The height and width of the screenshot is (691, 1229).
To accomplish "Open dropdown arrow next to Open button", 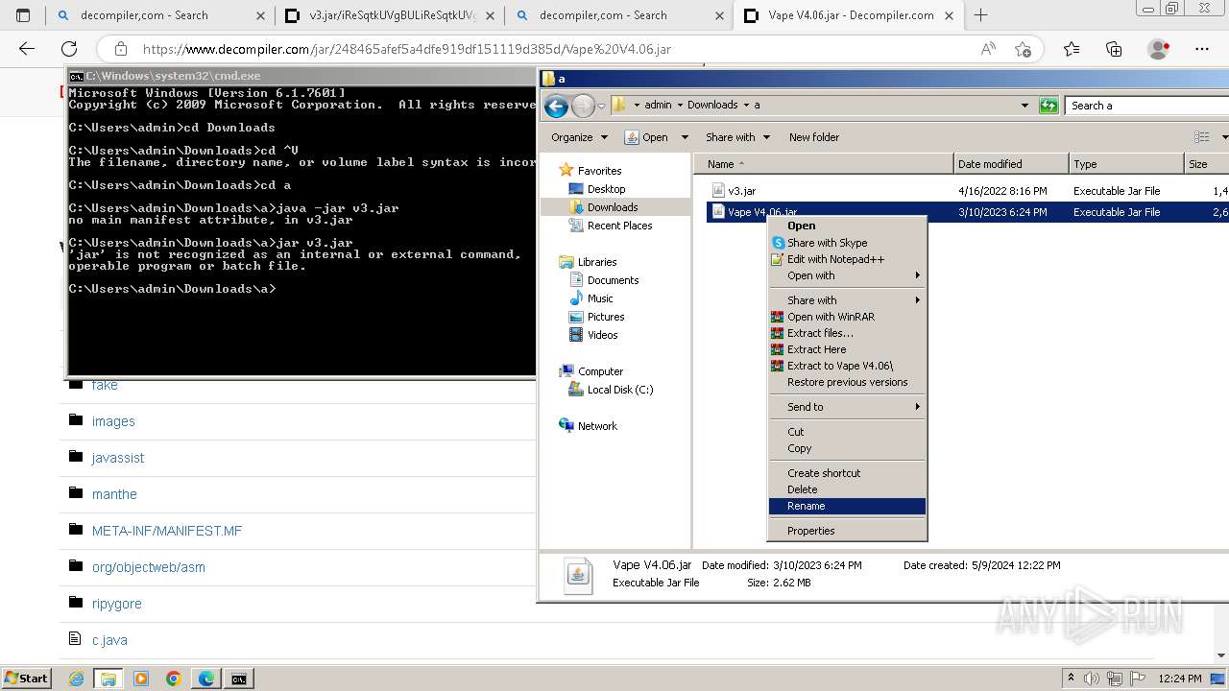I will click(x=685, y=137).
